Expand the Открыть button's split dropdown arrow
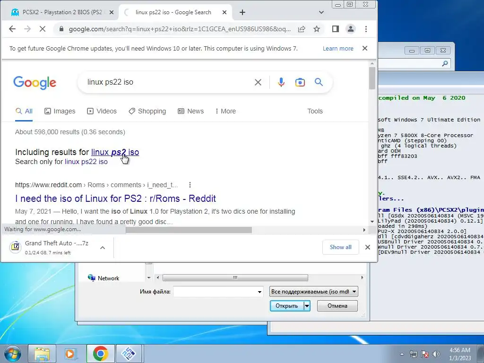484x363 pixels. tap(307, 306)
